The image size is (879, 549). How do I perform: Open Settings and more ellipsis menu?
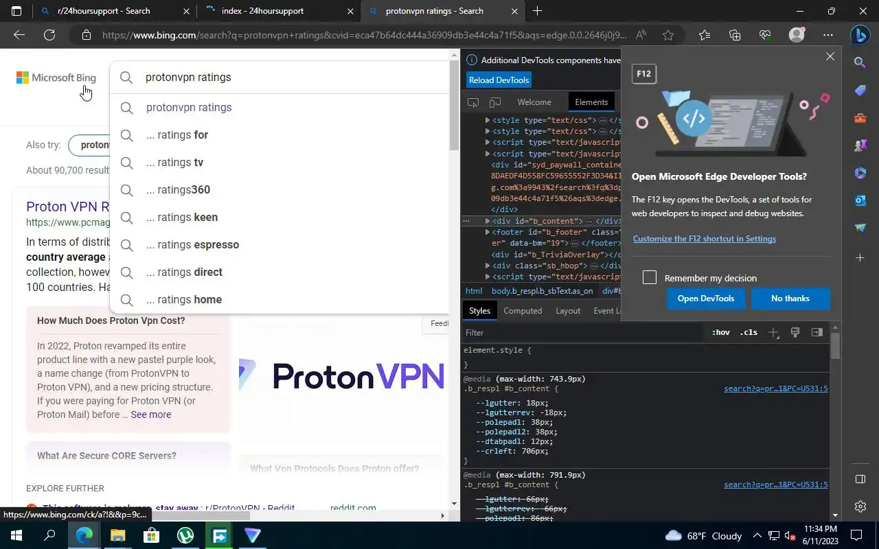point(828,35)
